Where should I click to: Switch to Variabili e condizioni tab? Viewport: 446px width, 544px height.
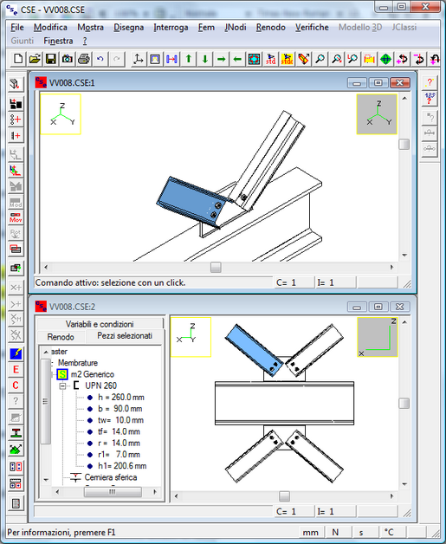tap(100, 324)
